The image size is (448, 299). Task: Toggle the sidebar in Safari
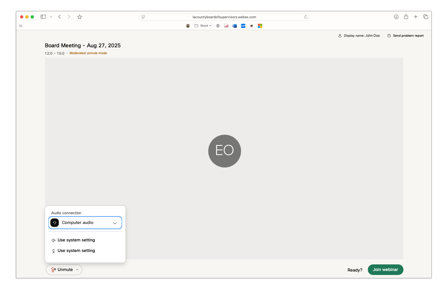click(x=43, y=17)
